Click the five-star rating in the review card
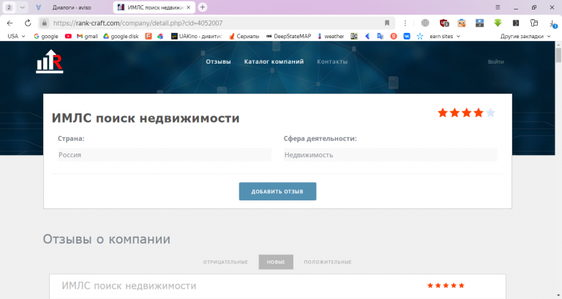This screenshot has height=299, width=562. click(446, 285)
